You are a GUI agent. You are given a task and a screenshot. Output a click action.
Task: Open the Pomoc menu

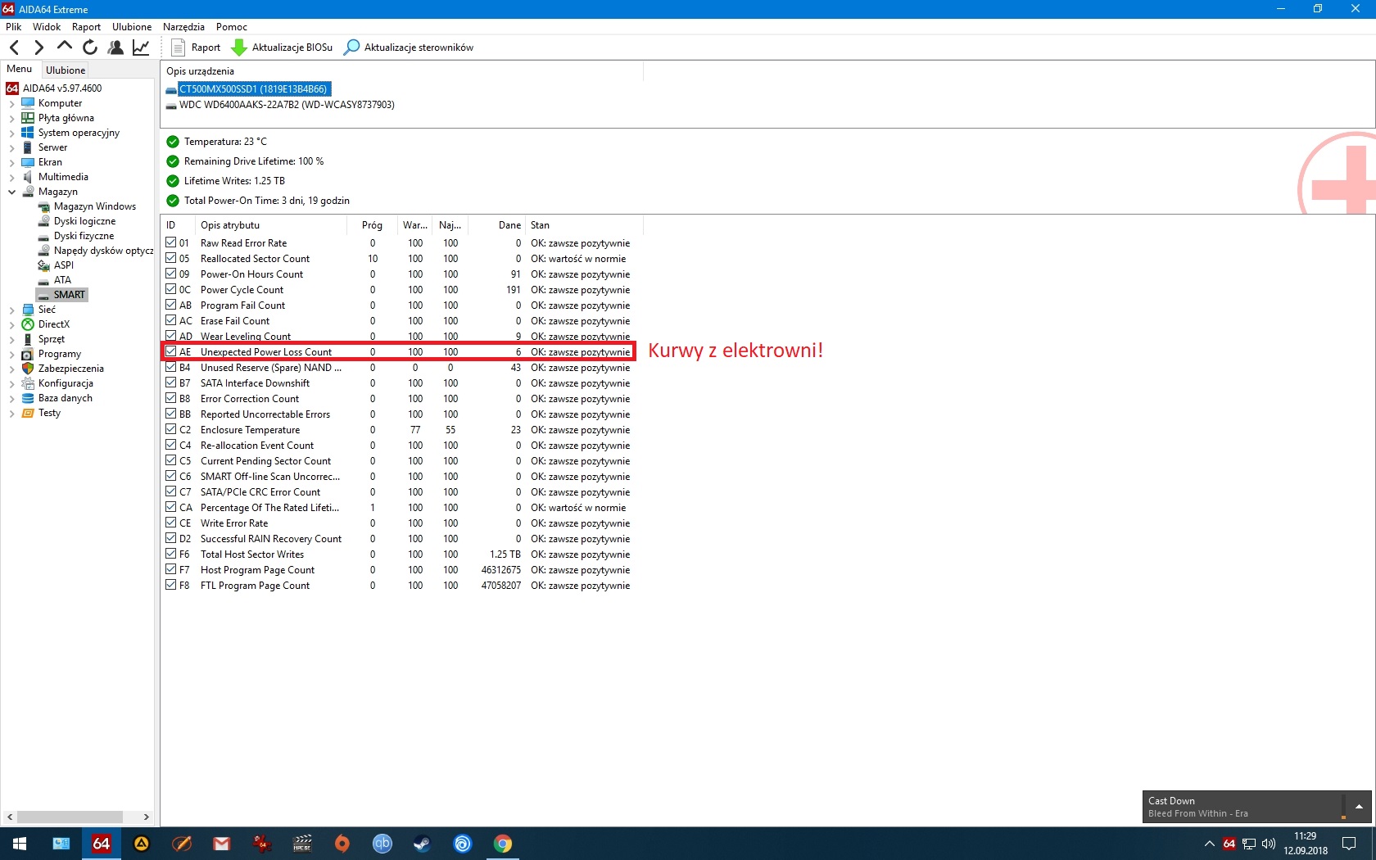[232, 26]
